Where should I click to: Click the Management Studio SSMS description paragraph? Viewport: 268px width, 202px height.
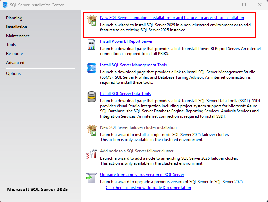pos(178,77)
